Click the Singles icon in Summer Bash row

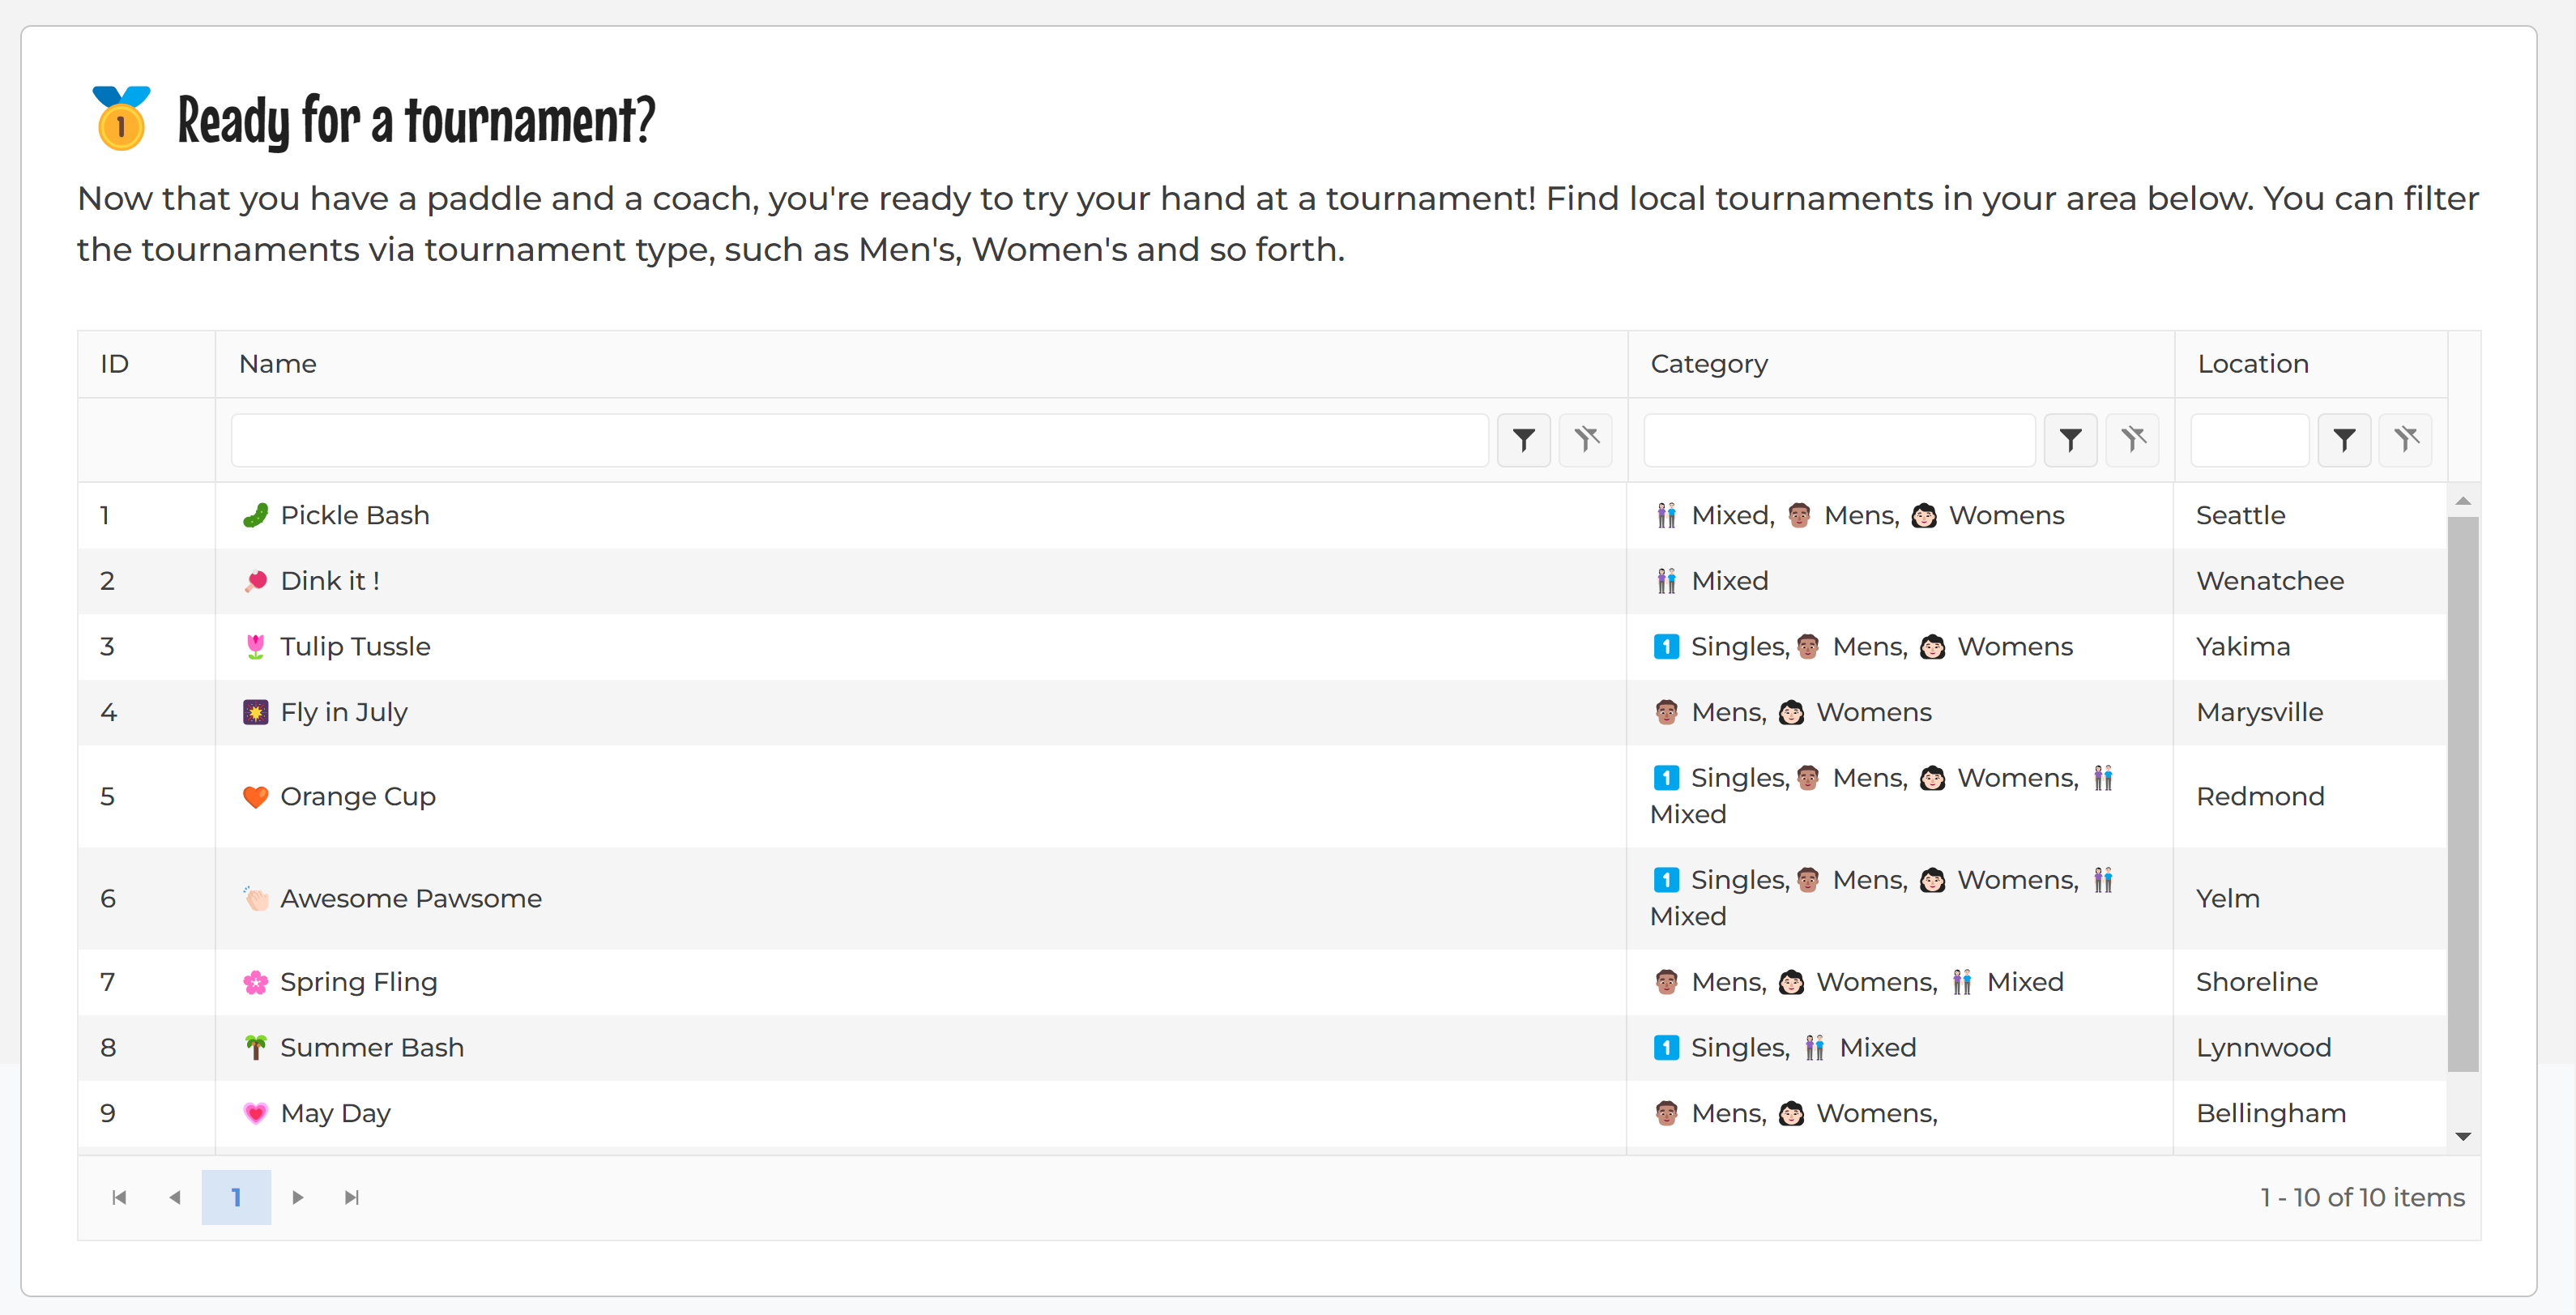(x=1666, y=1047)
